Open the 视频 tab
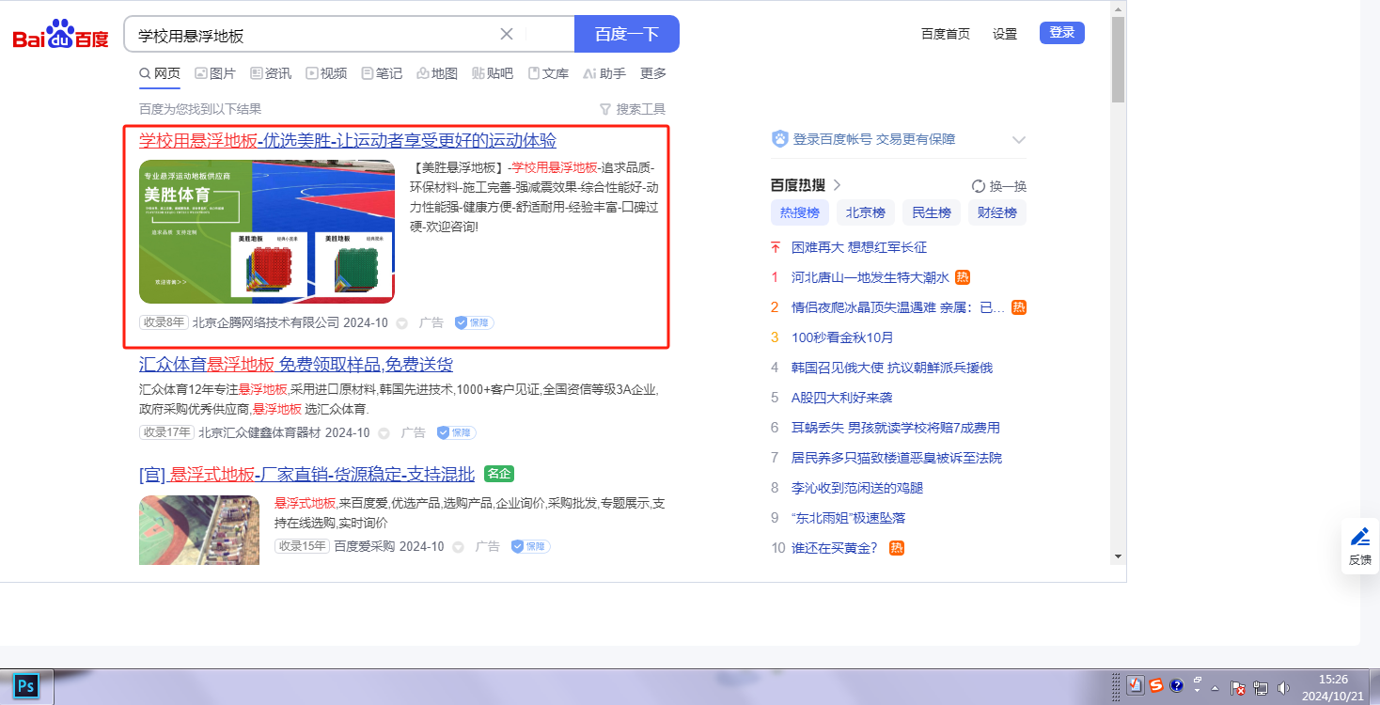This screenshot has height=705, width=1380. point(326,73)
